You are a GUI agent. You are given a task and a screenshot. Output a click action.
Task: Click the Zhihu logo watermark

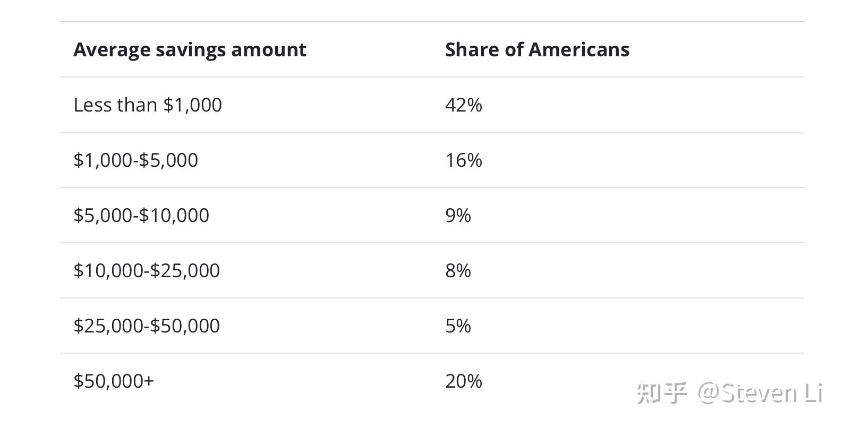(x=662, y=393)
